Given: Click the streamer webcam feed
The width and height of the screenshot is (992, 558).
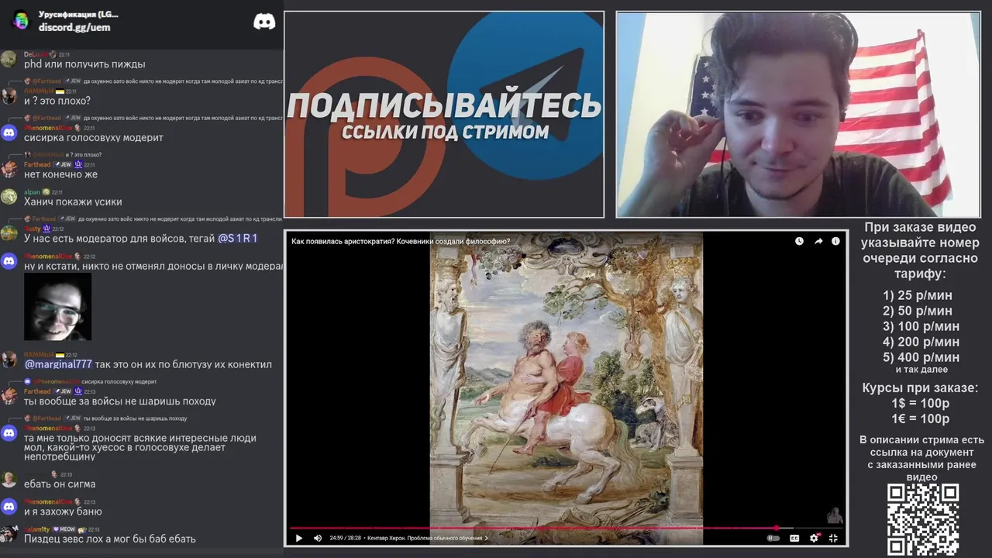Looking at the screenshot, I should [798, 114].
